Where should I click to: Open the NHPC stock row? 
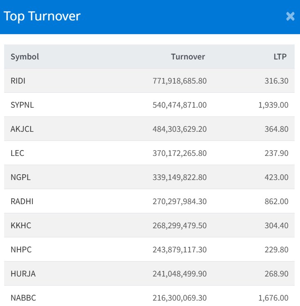point(21,250)
